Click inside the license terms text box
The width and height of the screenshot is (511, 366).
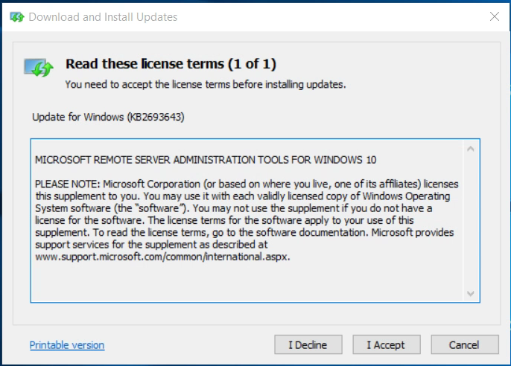coord(247,221)
